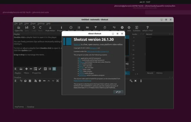Open the File menu
This screenshot has width=191, height=122.
pos(16,24)
